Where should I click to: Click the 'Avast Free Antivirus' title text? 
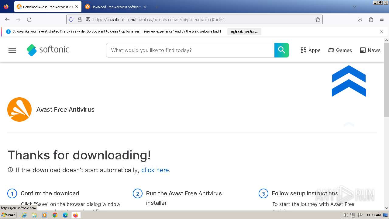point(65,109)
